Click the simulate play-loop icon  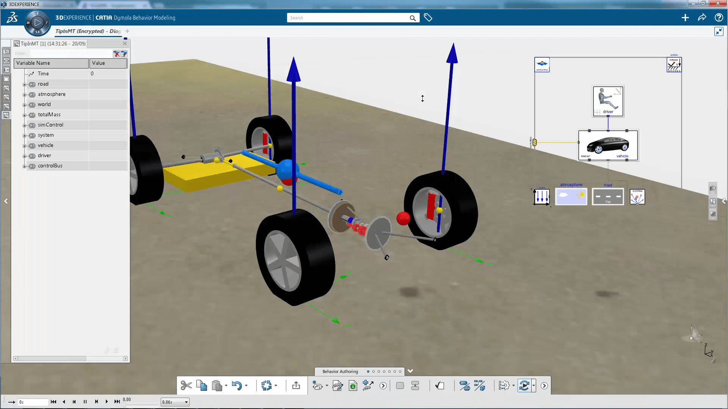[524, 386]
